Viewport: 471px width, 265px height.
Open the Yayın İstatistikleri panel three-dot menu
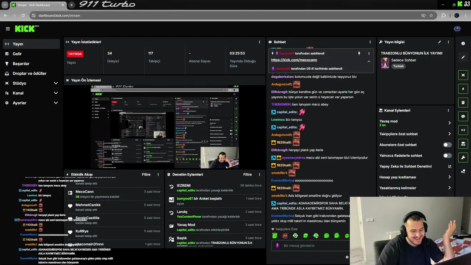coord(259,42)
